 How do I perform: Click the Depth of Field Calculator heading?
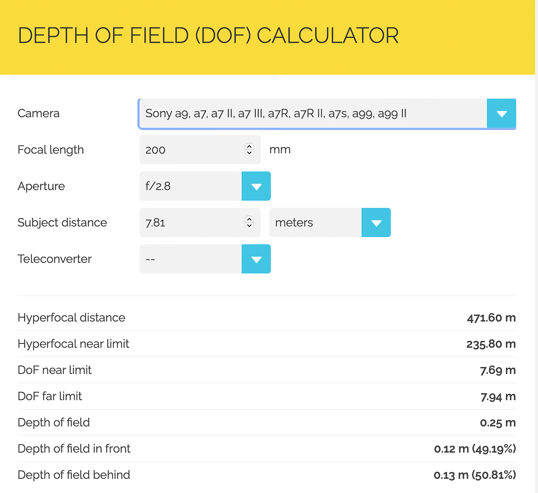coord(208,36)
